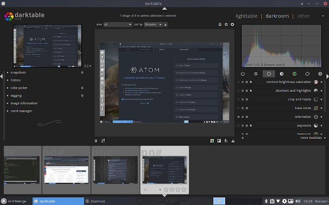Image resolution: width=329 pixels, height=205 pixels.
Task: Collapse the right side panel arrow
Action: tap(327, 76)
